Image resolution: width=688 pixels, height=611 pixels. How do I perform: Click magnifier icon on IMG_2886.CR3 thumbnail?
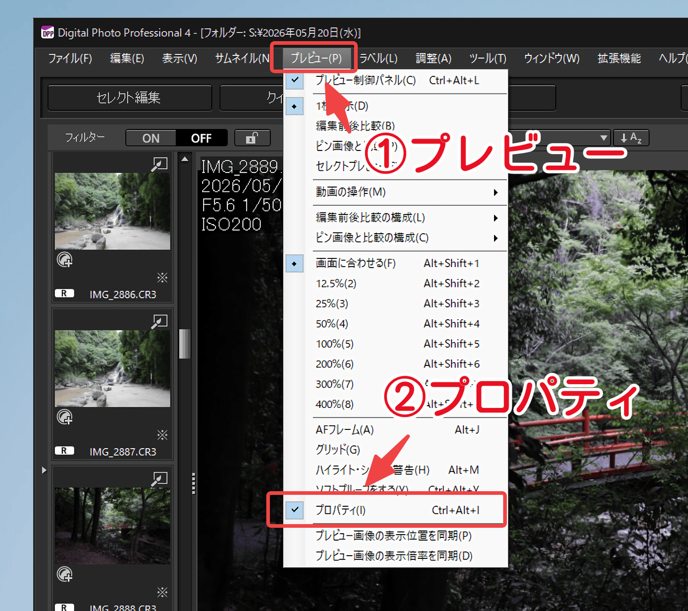click(x=160, y=164)
